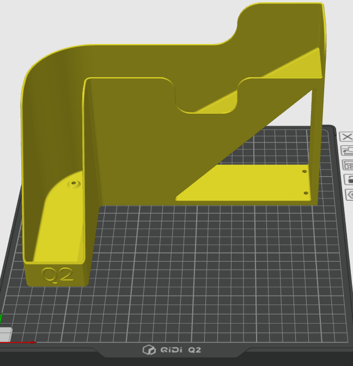Click the auto-orient plate icon
The height and width of the screenshot is (366, 353).
pos(346,151)
